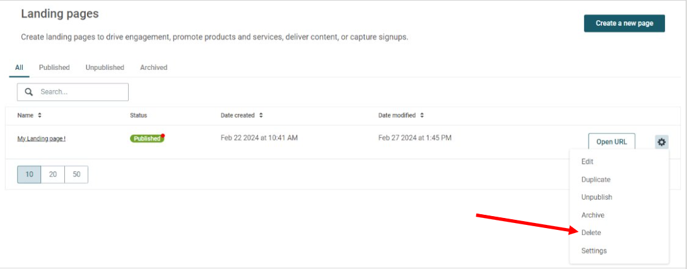Select Archive from the menu

(x=593, y=215)
